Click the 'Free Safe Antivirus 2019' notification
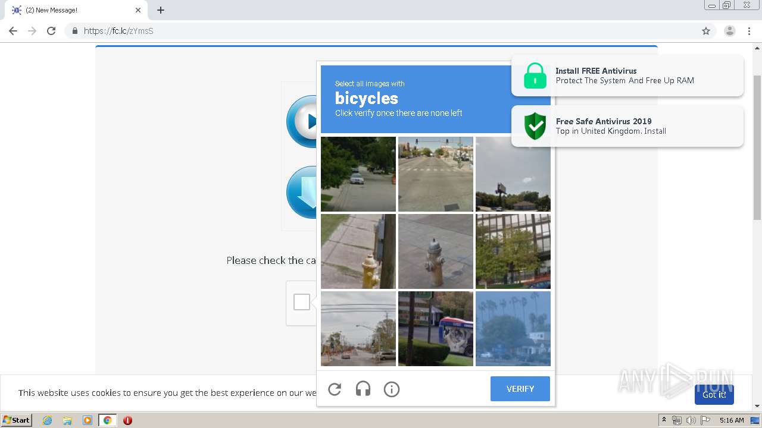The width and height of the screenshot is (762, 428). click(x=627, y=126)
